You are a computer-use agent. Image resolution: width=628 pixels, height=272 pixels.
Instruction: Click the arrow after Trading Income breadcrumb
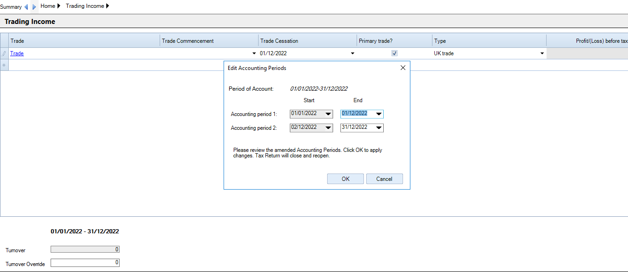[x=108, y=6]
